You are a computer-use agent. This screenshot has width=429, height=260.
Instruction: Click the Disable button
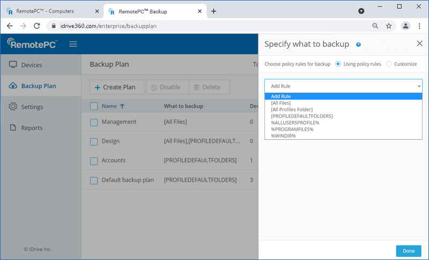click(x=168, y=87)
